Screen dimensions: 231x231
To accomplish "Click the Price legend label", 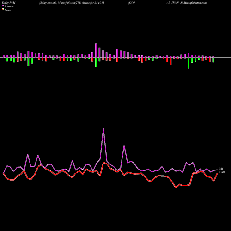I will [7, 10].
